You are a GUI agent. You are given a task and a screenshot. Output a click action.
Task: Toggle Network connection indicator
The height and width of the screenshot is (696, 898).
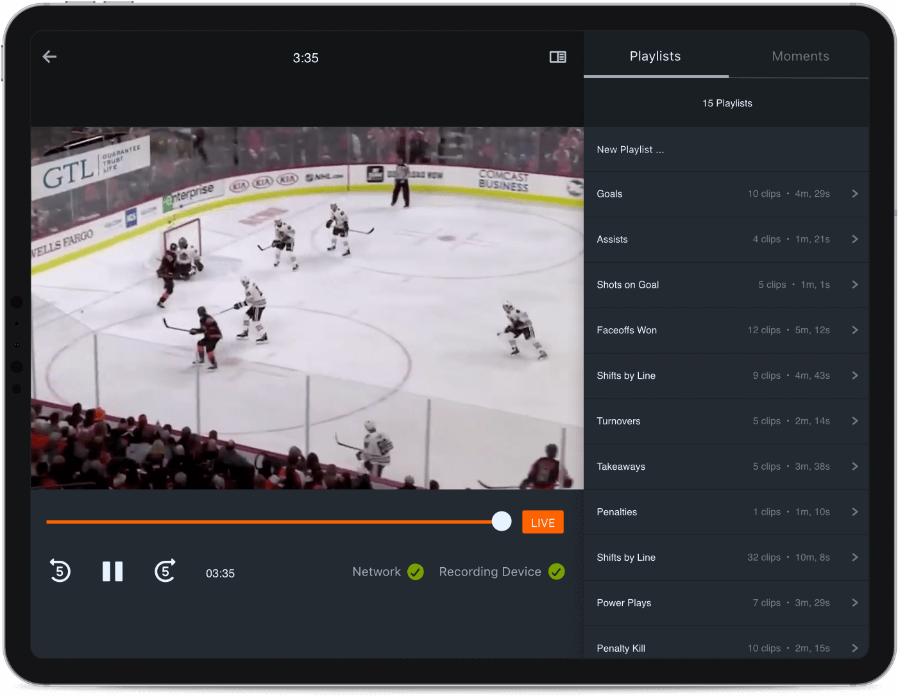[x=416, y=572]
